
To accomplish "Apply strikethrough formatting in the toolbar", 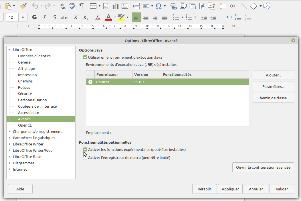I will tap(64, 17).
